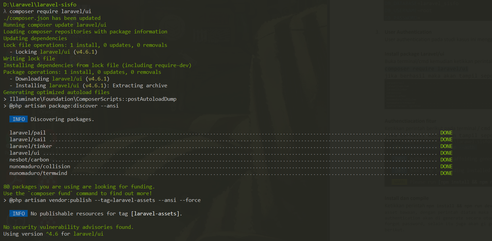
Task: Click the Generating optimized autoload files line
Action: pyautogui.click(x=56, y=92)
